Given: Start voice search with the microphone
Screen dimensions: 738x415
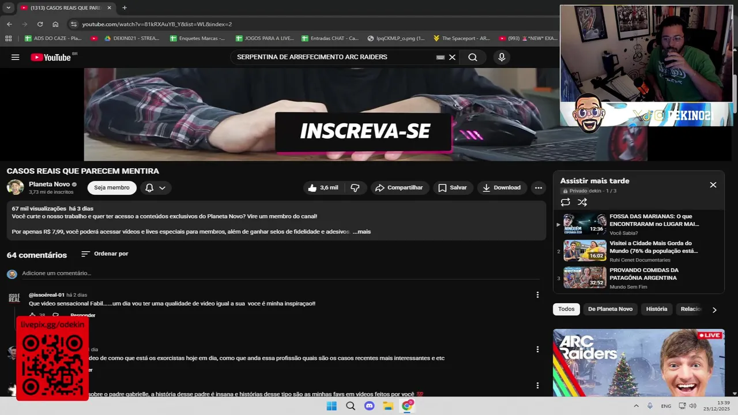Looking at the screenshot, I should click(502, 57).
